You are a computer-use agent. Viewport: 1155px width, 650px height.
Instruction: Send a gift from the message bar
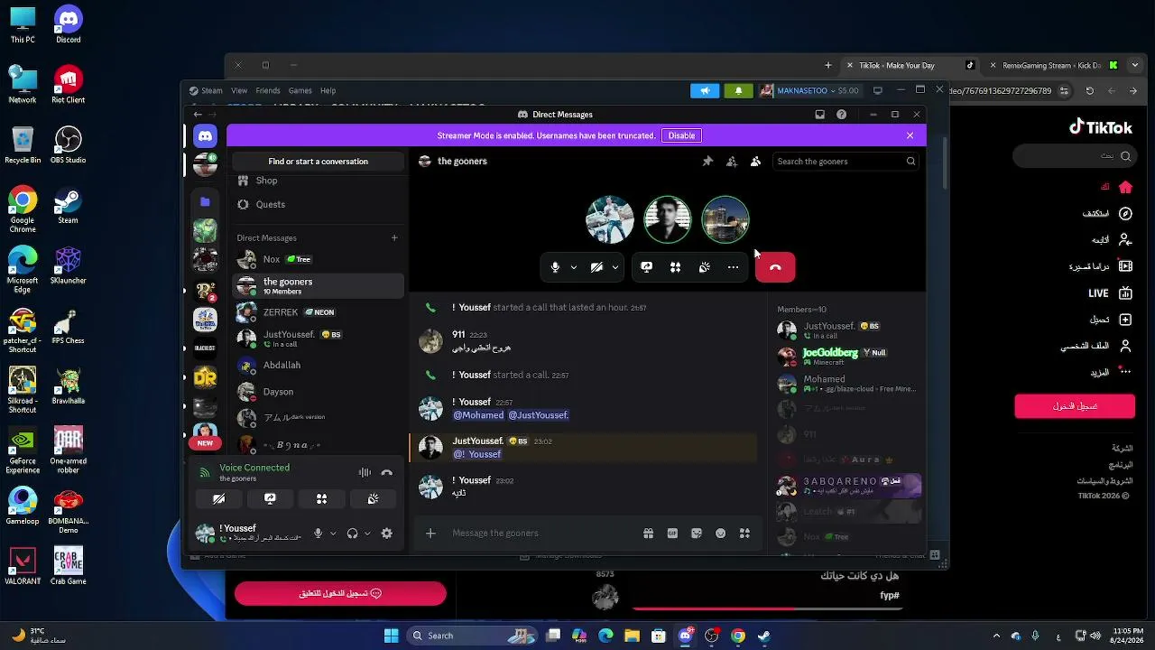point(648,534)
